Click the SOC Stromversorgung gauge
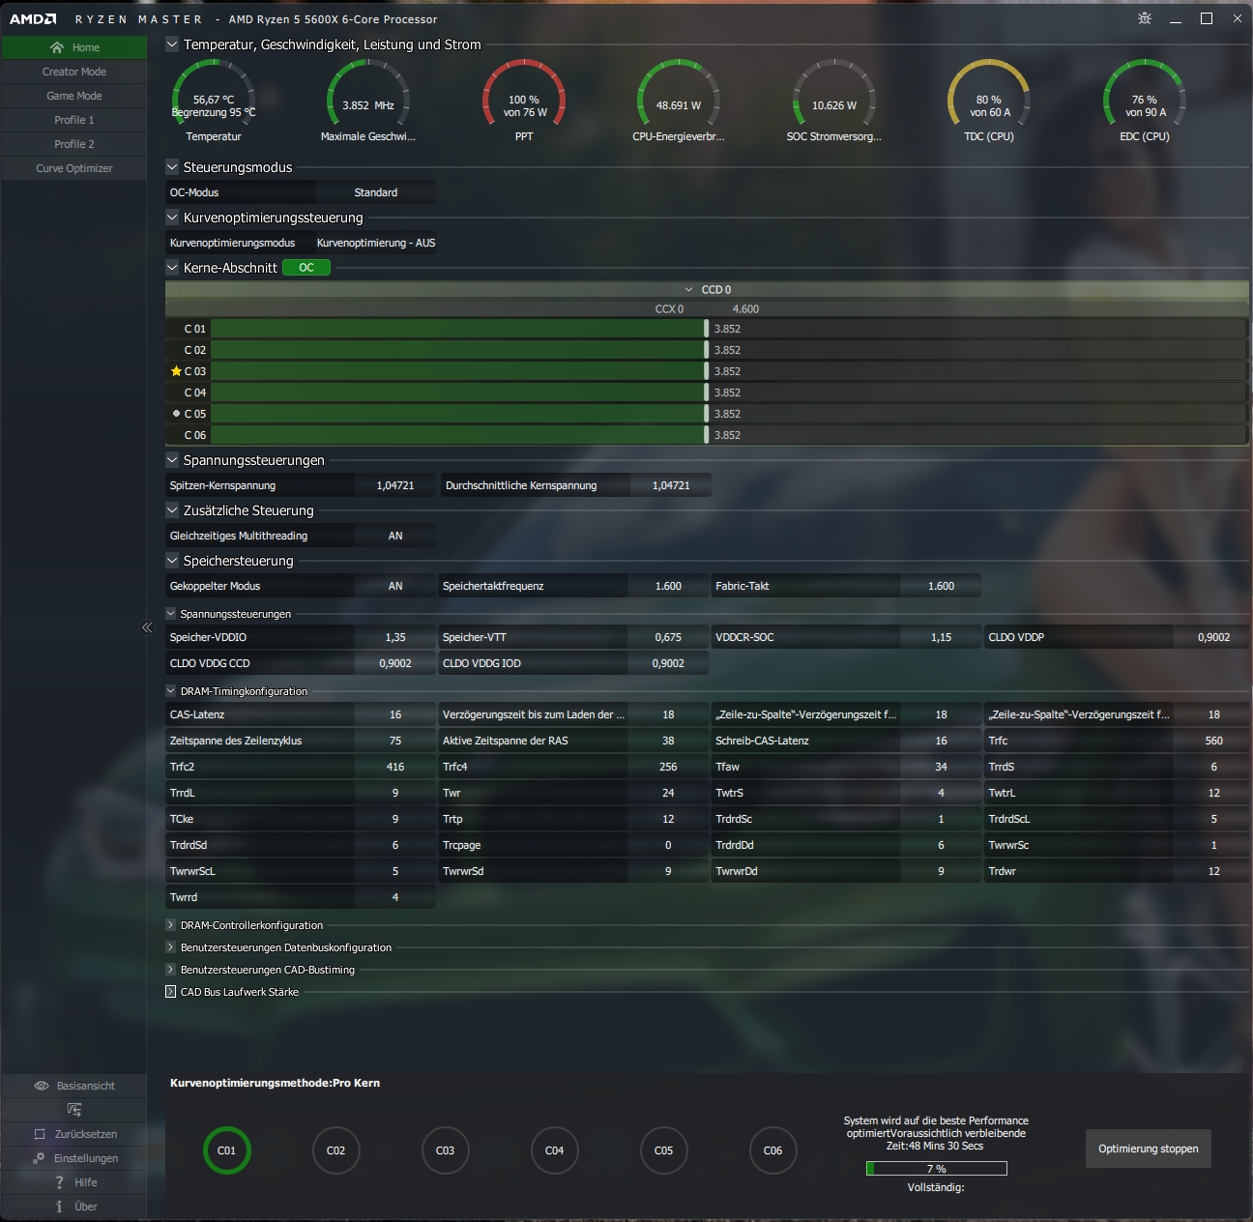Screen dimensions: 1253x1222 point(834,100)
